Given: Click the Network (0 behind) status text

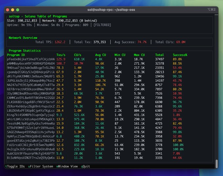Looking at the screenshot, I should click(70, 21).
